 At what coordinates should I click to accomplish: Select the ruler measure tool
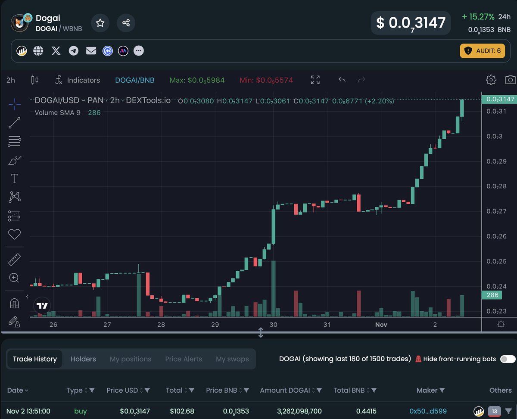(x=14, y=260)
